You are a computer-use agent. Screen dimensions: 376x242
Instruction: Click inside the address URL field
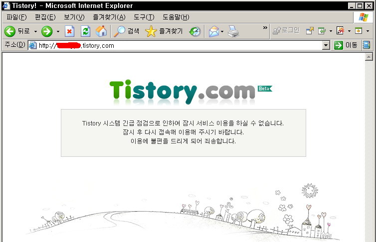tap(179, 45)
